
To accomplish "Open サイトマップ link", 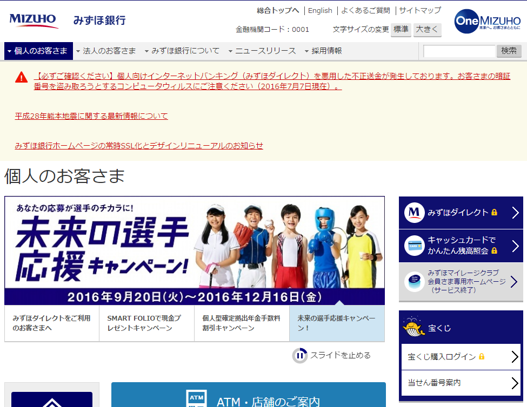I will [420, 11].
